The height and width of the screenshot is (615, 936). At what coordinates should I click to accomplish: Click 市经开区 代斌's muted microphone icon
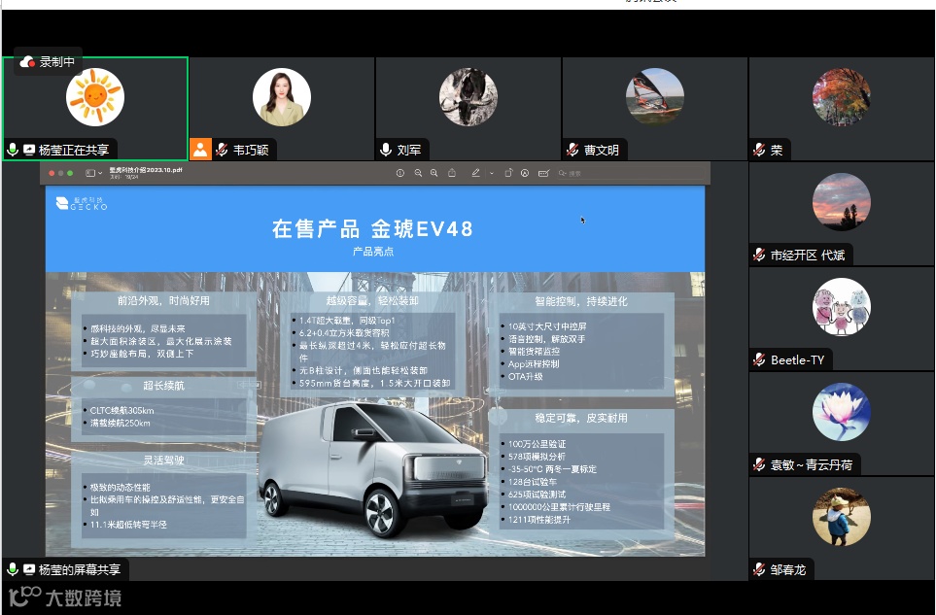click(759, 255)
